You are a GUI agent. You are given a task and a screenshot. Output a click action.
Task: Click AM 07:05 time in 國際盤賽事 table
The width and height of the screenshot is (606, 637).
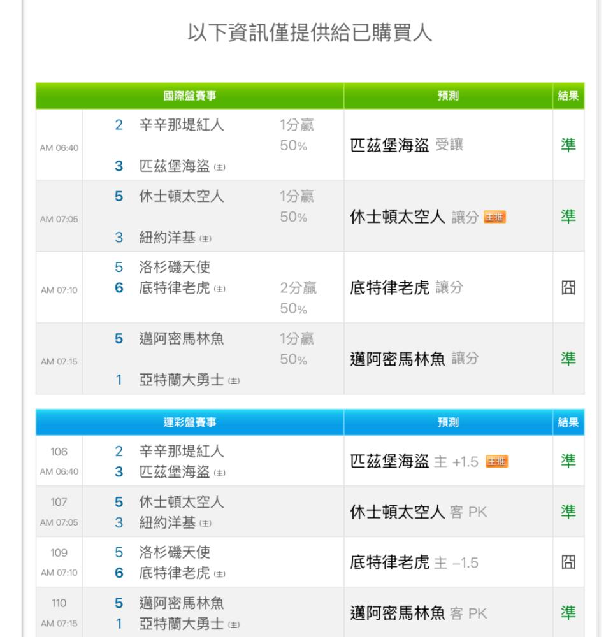[59, 219]
